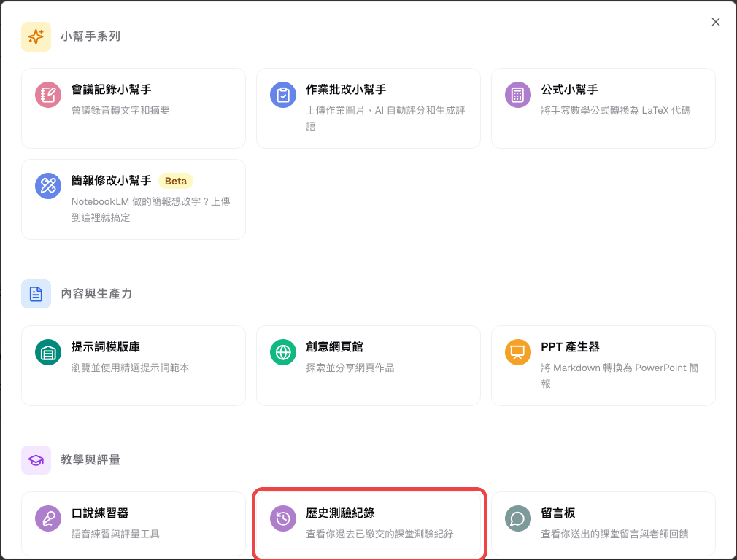Open the 作業批改小幫手 card title
The height and width of the screenshot is (560, 737).
(347, 89)
